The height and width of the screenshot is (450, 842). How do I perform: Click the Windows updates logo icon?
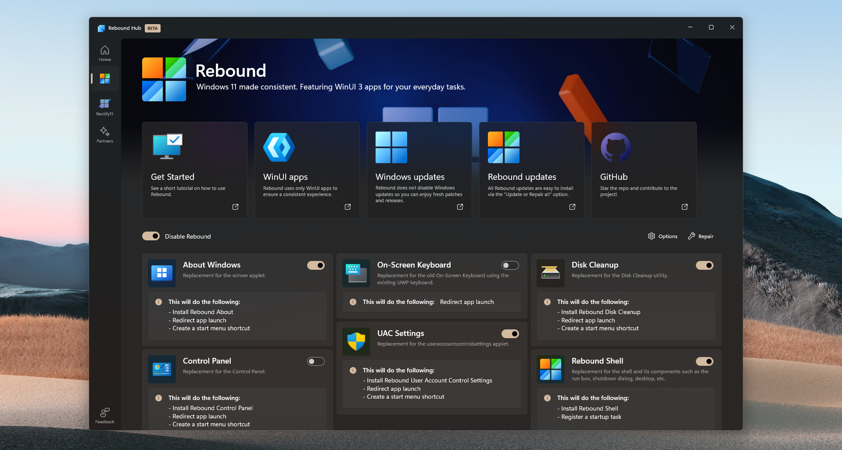click(x=391, y=147)
